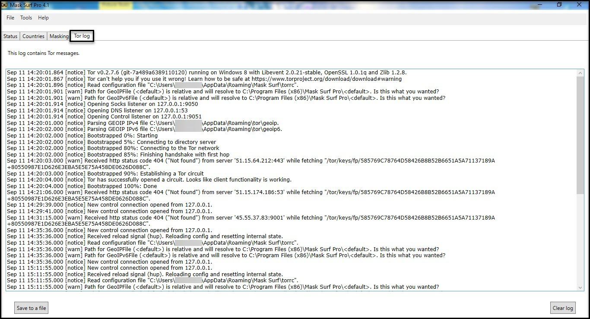
Task: Click the 'Opening Control listener on 127.0.0.1:9051' line
Action: click(x=104, y=117)
